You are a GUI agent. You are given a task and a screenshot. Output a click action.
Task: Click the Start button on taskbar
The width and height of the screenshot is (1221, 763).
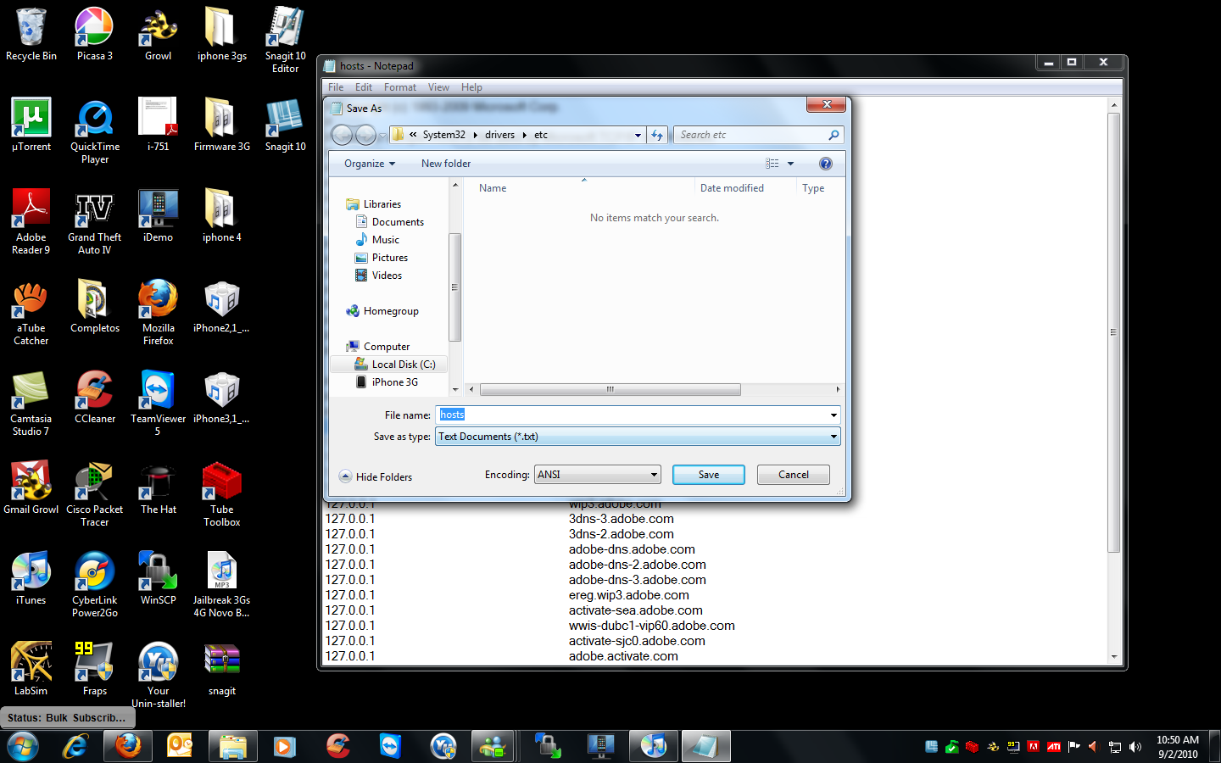[x=23, y=746]
